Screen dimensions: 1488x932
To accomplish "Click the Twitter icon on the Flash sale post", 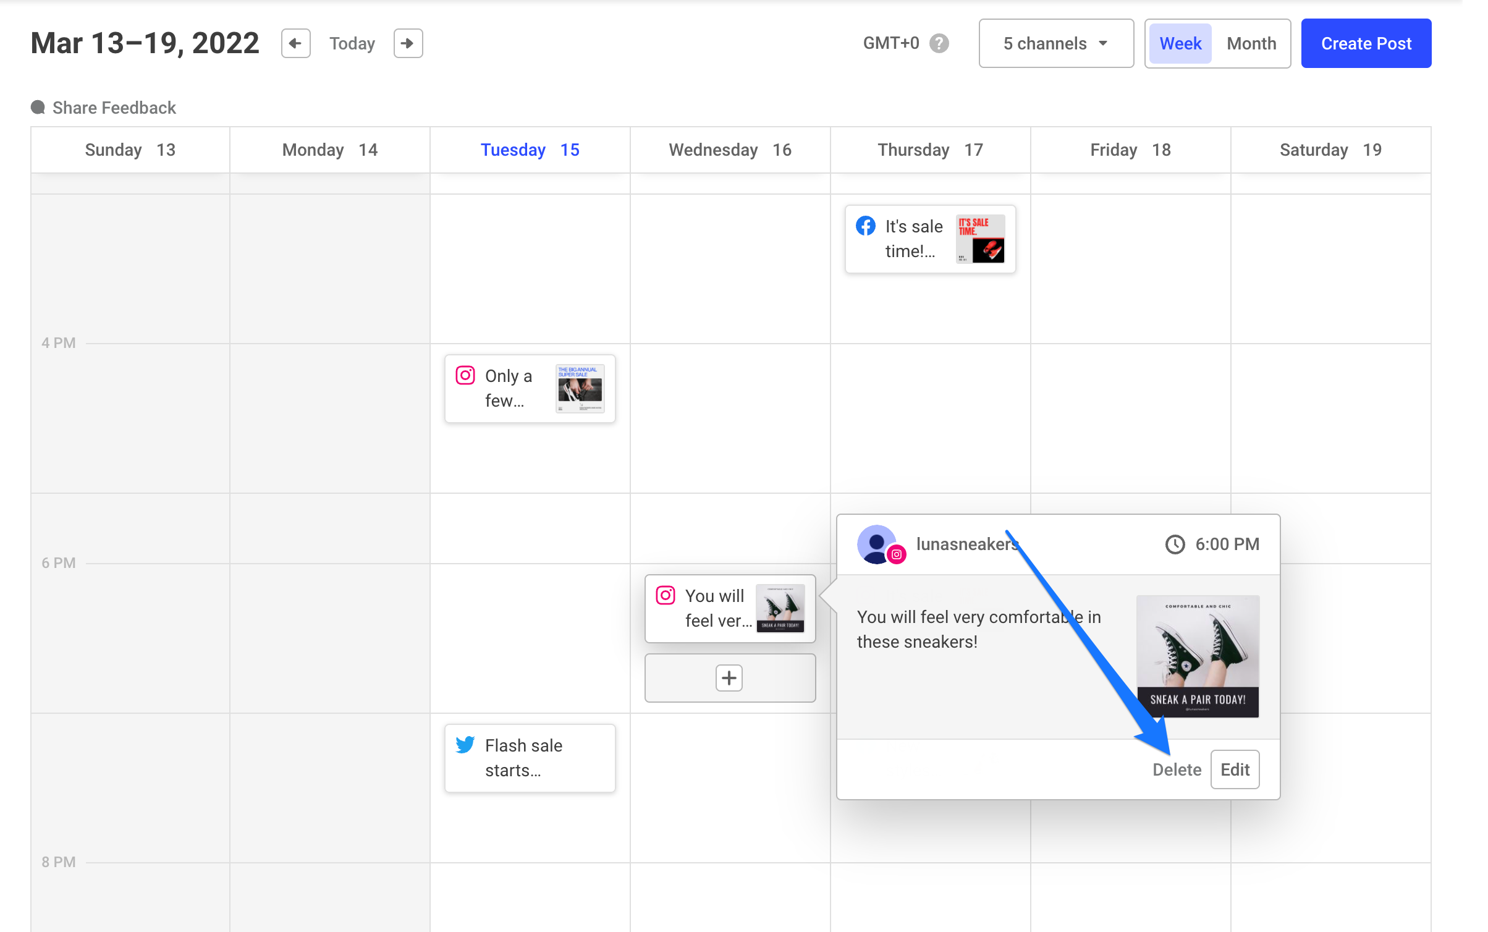I will coord(465,745).
